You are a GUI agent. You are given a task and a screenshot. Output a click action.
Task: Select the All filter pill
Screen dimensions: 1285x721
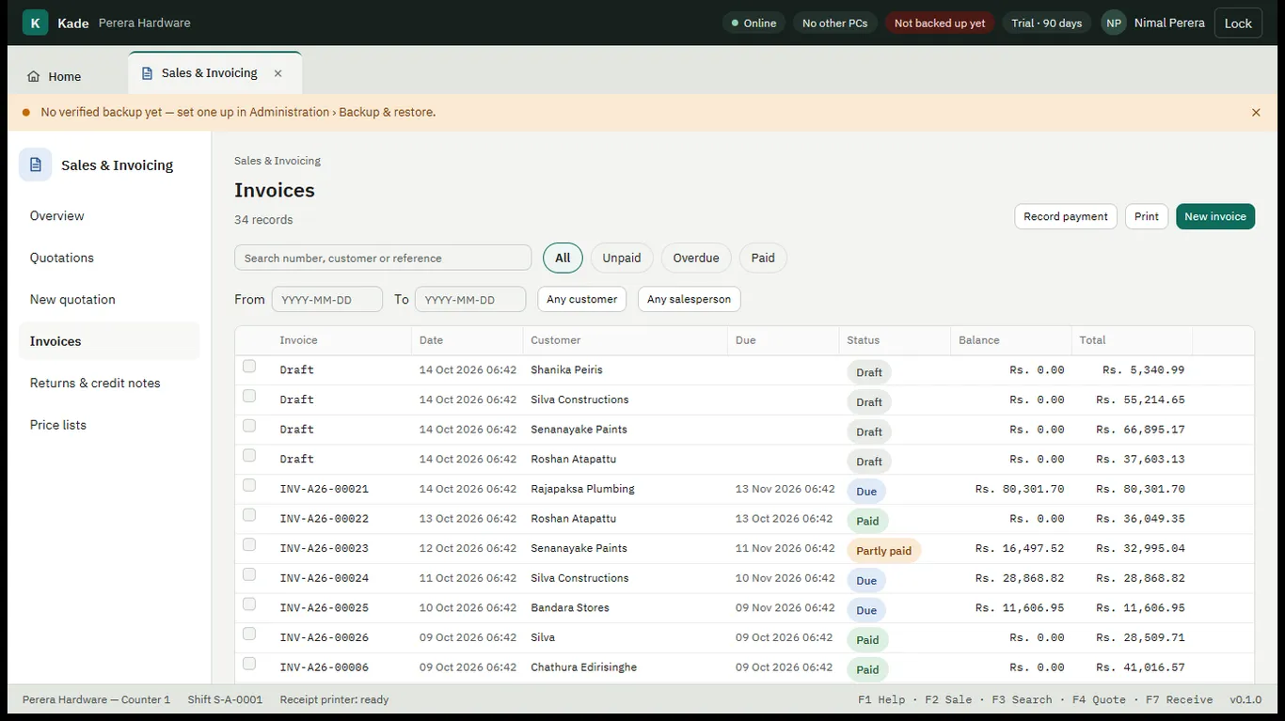(x=563, y=258)
